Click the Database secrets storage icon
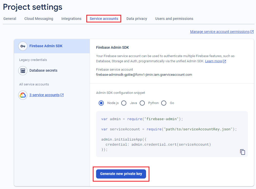Viewport: 256px width, 189px height. coord(23,71)
